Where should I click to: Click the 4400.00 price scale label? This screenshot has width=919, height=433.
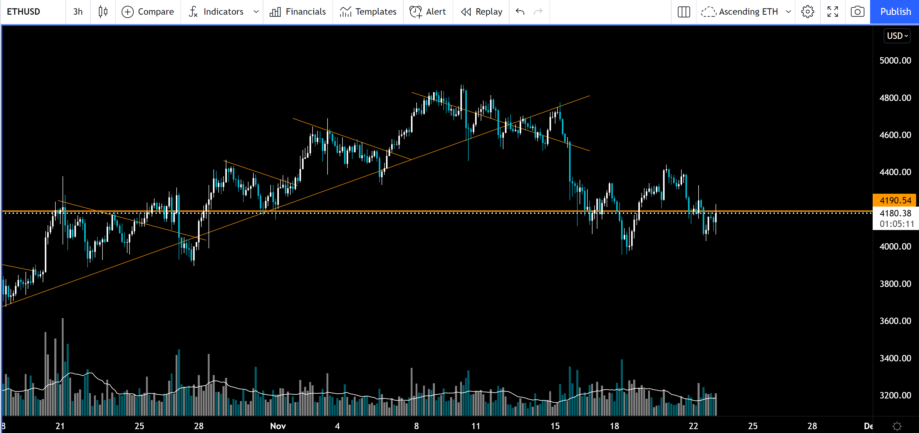coord(895,172)
